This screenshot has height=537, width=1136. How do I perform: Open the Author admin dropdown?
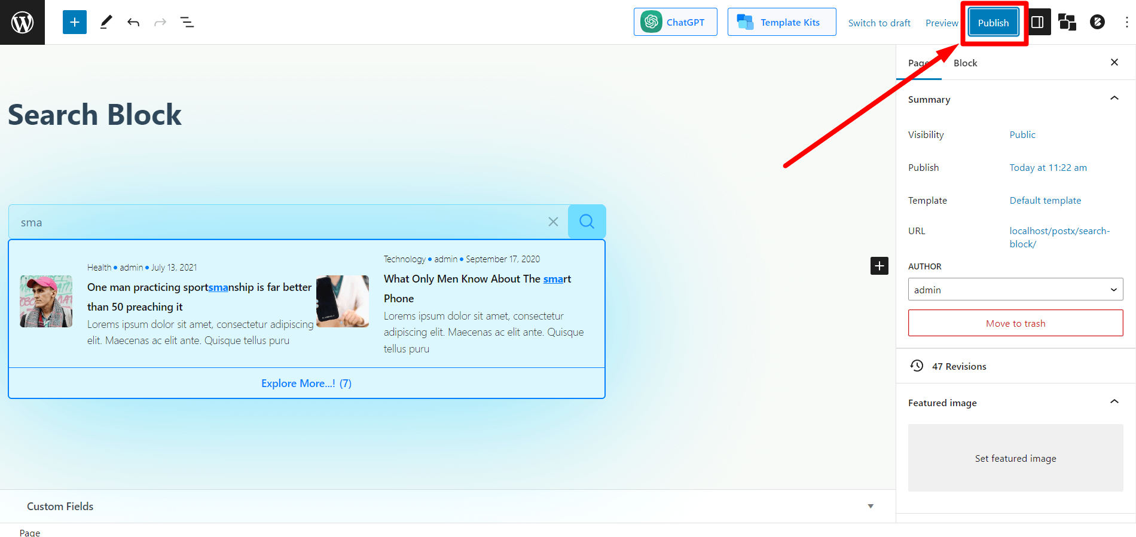[1015, 290]
